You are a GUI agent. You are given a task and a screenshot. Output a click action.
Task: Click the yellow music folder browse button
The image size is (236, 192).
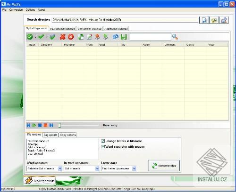214,20
